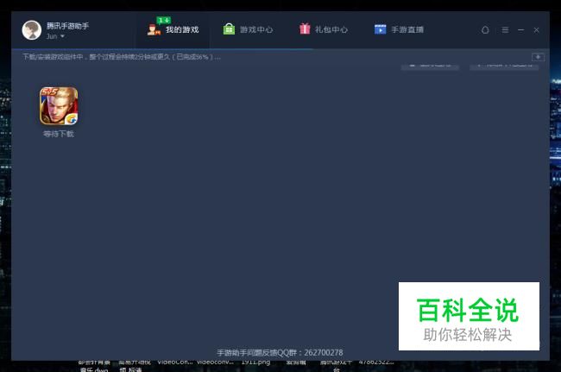561x372 pixels.
Task: Click the download manager icon below title bar
Action: coord(538,57)
